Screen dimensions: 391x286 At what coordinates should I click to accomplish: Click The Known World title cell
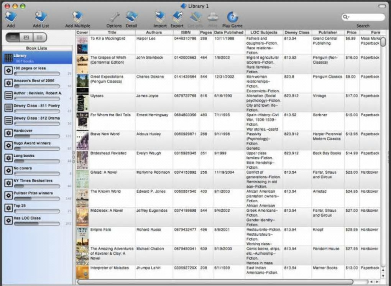[112, 198]
